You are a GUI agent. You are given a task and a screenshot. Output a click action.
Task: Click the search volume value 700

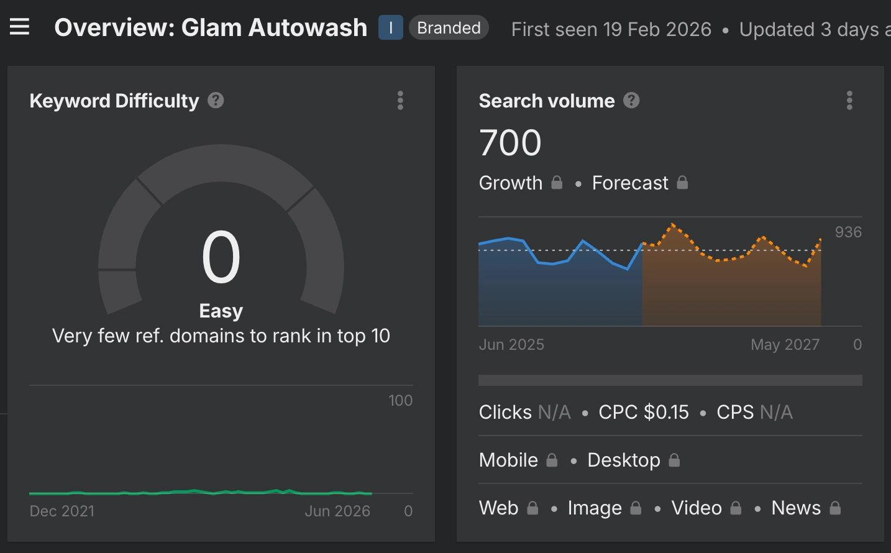click(510, 143)
